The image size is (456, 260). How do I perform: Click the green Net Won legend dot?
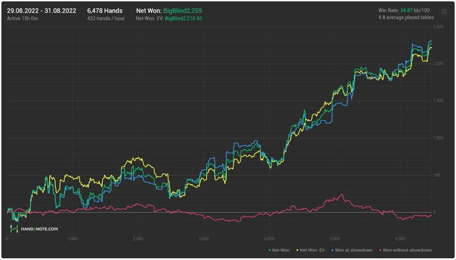270,250
